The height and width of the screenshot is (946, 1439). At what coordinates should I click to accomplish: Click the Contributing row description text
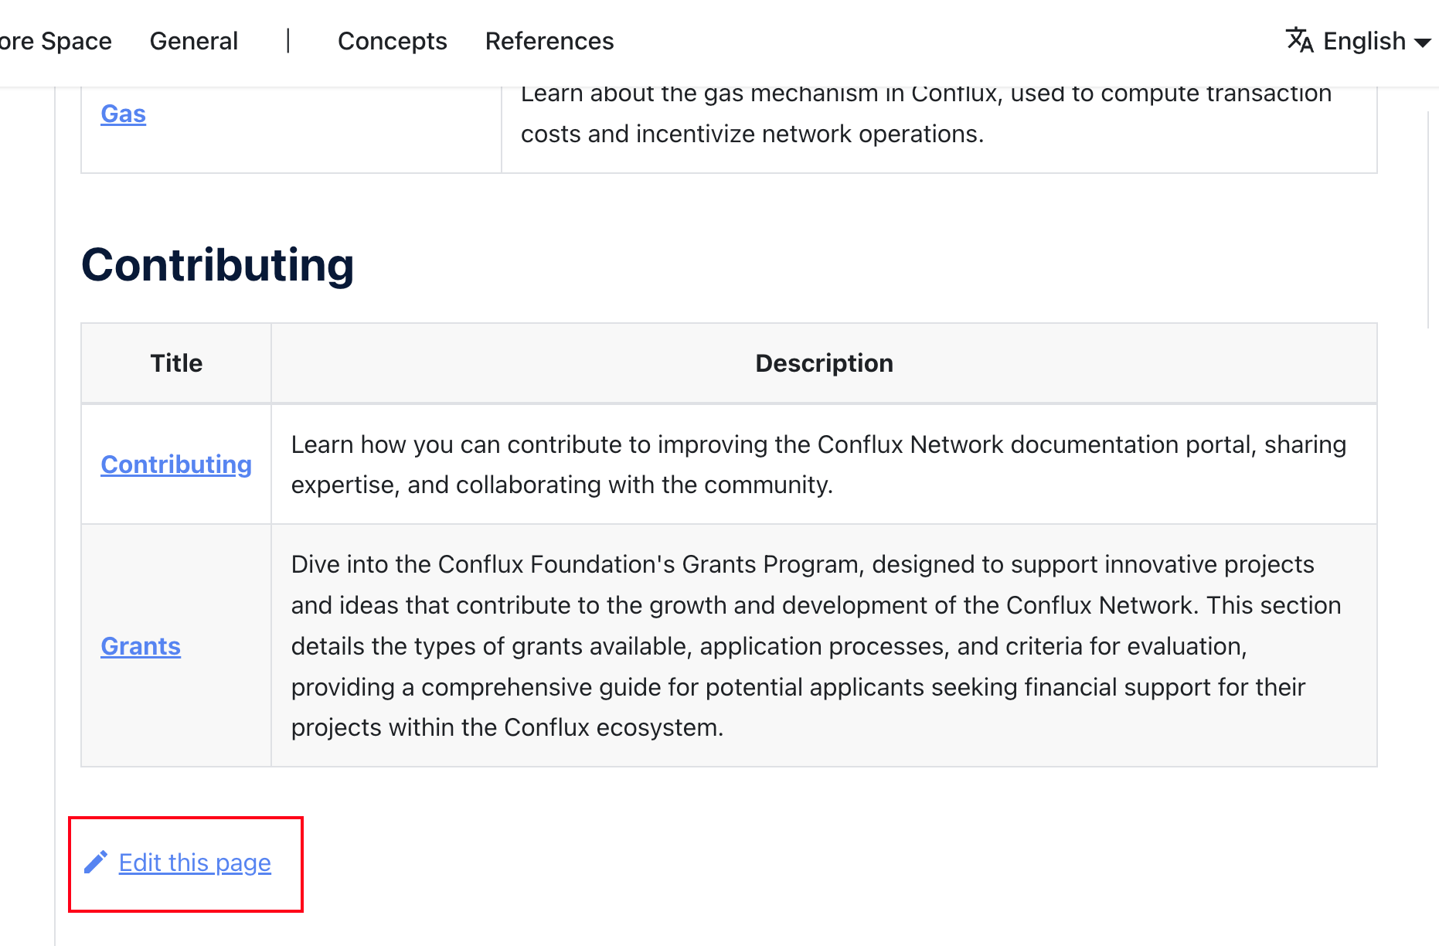(x=818, y=464)
